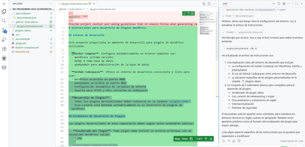Click Keep to accept the changes
The width and height of the screenshot is (305, 147).
(x=177, y=139)
